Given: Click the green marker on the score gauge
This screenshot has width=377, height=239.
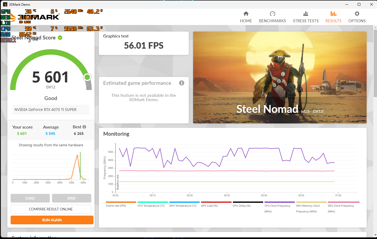Looking at the screenshot, I should pyautogui.click(x=87, y=77).
